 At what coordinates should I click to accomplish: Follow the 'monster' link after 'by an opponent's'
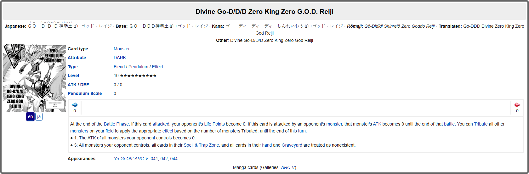click(334, 124)
